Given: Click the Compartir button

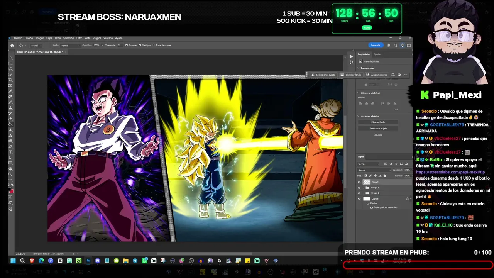Looking at the screenshot, I should 376,45.
